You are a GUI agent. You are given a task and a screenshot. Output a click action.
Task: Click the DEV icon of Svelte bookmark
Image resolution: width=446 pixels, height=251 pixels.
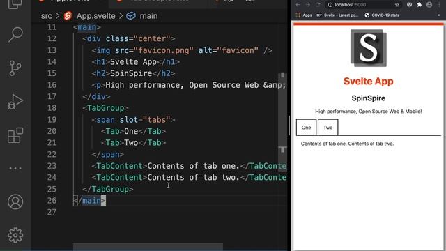[x=319, y=15]
